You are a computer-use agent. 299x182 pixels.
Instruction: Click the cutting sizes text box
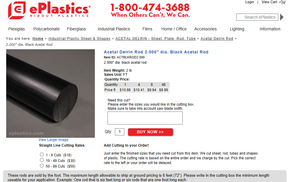(x=145, y=118)
